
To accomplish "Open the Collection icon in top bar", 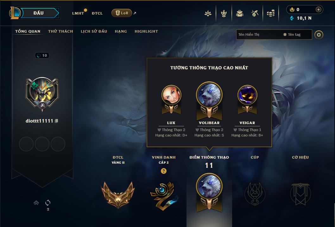I will click(208, 13).
